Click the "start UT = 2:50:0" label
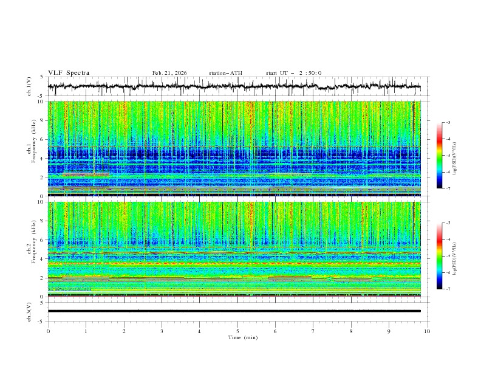 point(293,73)
